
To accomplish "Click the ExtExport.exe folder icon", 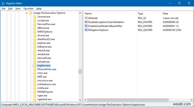I will [35, 47].
